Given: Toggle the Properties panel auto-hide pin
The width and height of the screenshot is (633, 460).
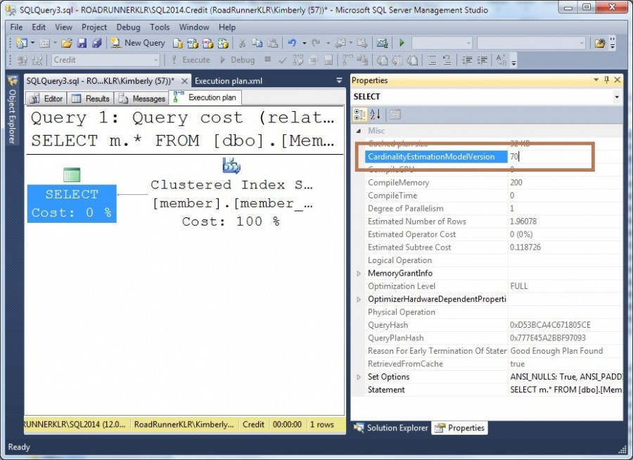Looking at the screenshot, I should pos(608,79).
